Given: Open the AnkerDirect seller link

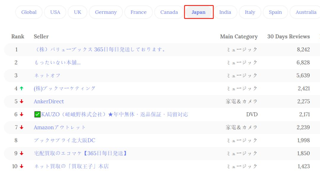Looking at the screenshot, I should coord(49,101).
